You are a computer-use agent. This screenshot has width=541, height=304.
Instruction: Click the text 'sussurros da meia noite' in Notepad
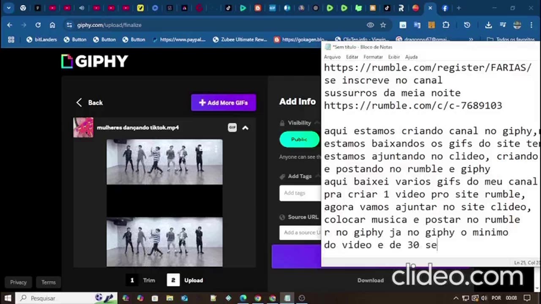(392, 93)
